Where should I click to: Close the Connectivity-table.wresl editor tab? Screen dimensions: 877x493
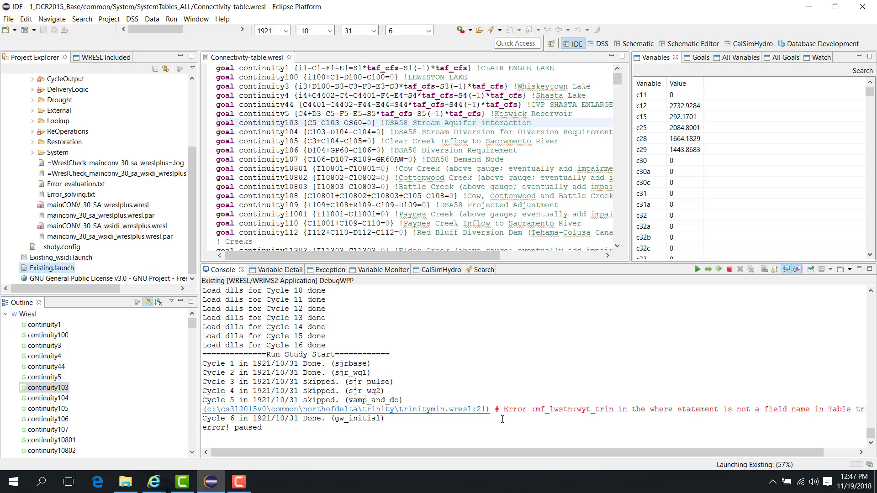click(x=289, y=58)
